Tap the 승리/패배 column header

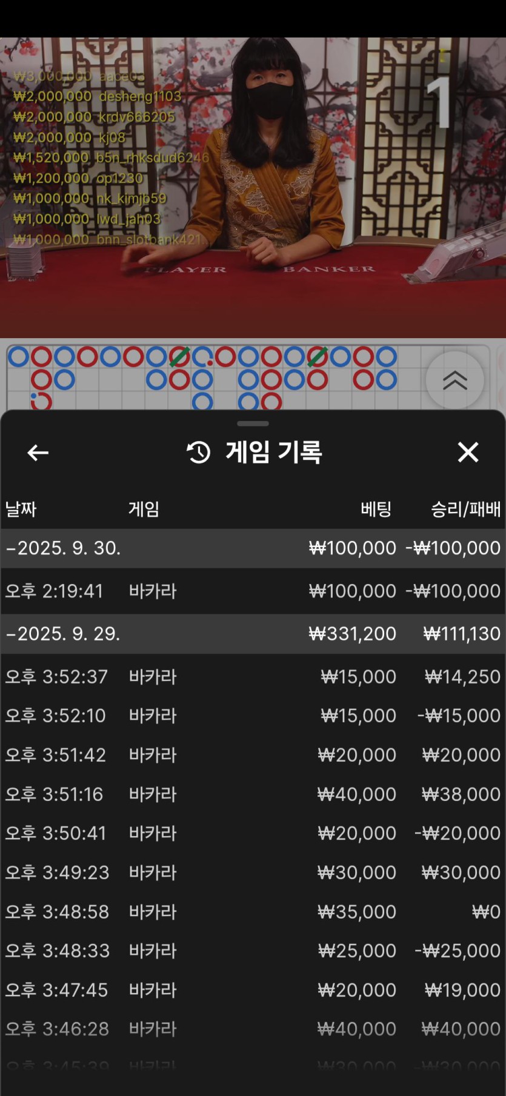point(465,509)
